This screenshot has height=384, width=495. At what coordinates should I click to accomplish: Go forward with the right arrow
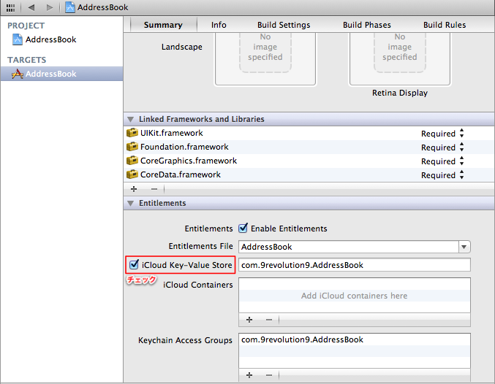click(50, 7)
